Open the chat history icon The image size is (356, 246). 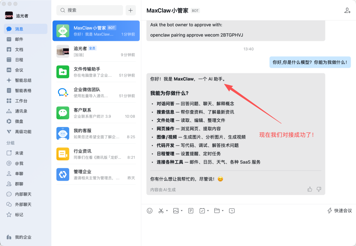(232, 210)
